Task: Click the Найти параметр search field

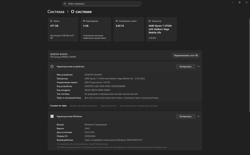Action: 101,4
